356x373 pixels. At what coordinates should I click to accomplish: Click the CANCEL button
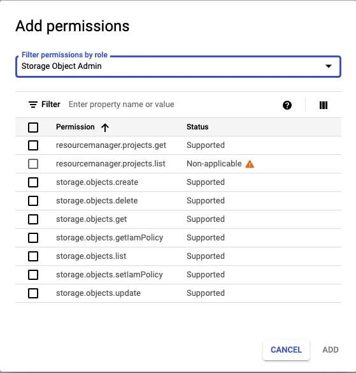pos(286,349)
